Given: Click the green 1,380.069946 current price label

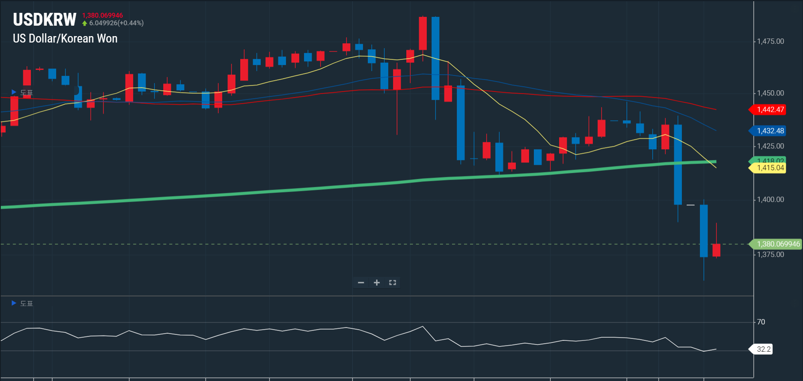Looking at the screenshot, I should [x=778, y=244].
